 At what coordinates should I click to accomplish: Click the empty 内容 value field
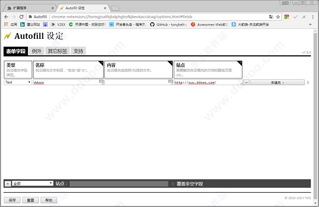(139, 82)
